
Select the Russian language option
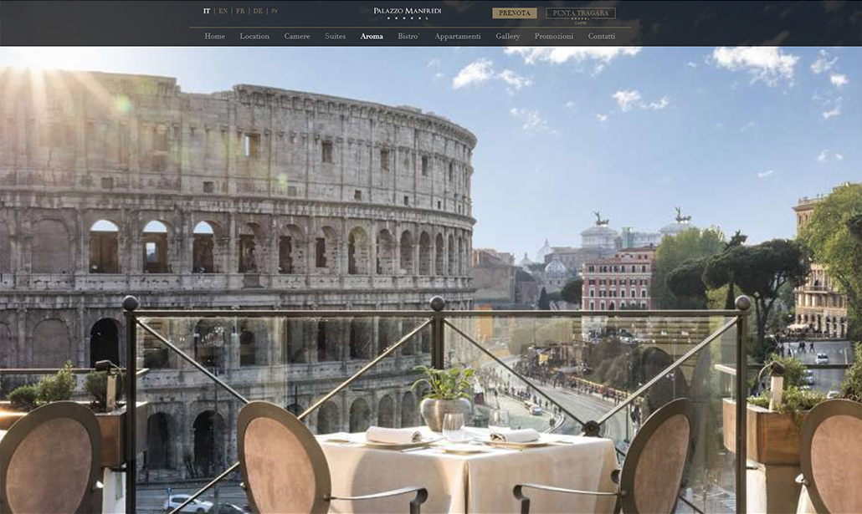[x=275, y=12]
